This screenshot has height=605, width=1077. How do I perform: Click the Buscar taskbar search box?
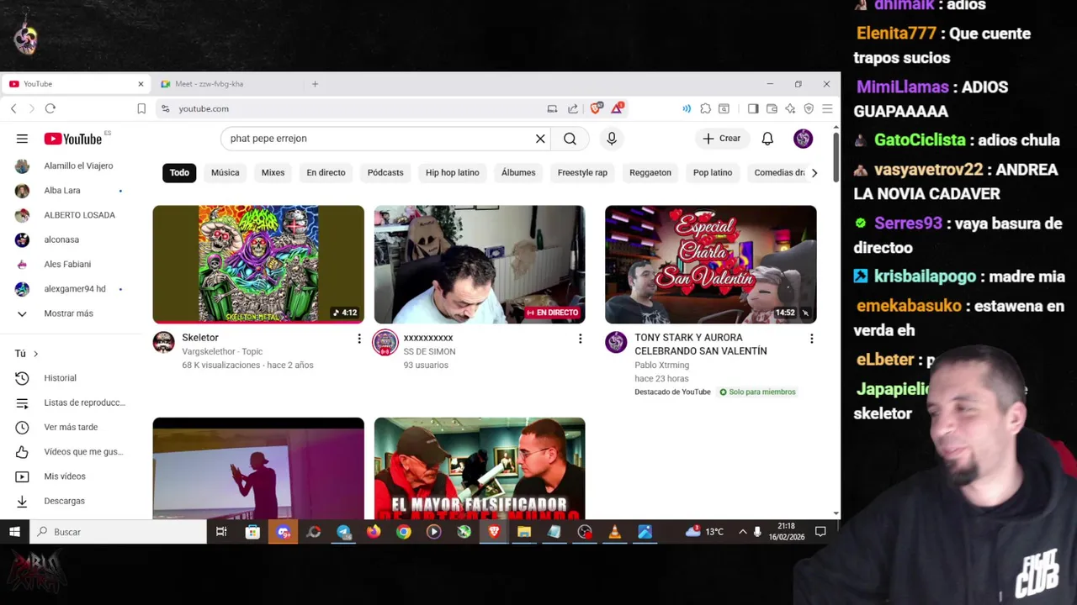(x=118, y=532)
